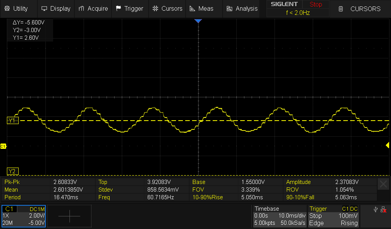This screenshot has height=229, width=391.
Task: Open the Utility menu
Action: 18,9
